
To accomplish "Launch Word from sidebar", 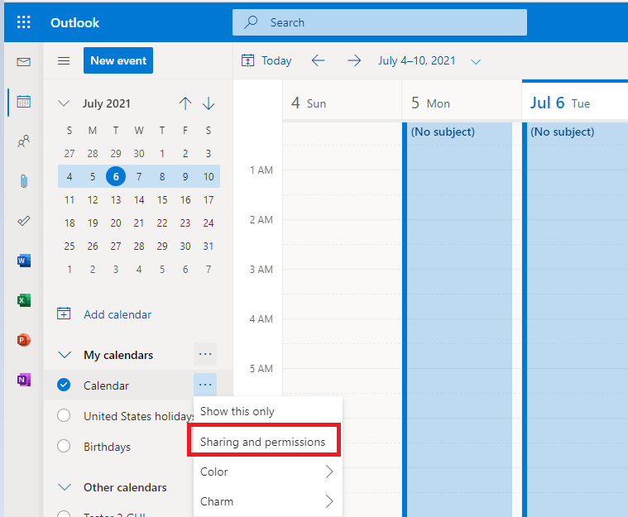I will (24, 261).
